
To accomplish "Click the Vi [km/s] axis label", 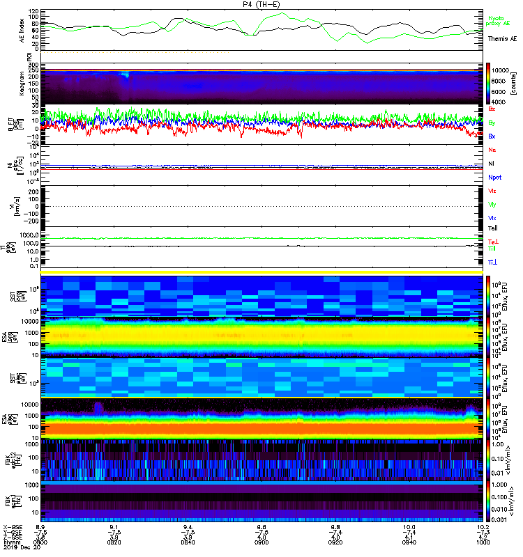I will tap(17, 206).
